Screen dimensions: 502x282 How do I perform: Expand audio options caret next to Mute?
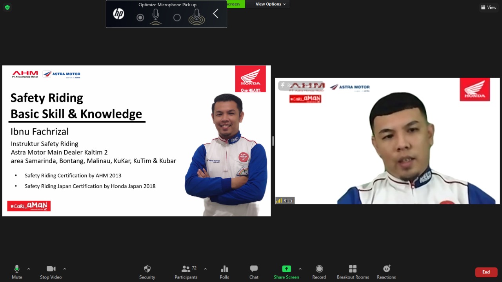coord(29,269)
